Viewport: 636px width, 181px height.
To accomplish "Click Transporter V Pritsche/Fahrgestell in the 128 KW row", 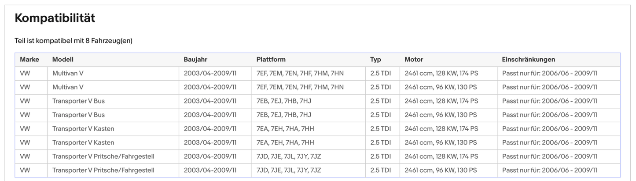I will (103, 156).
